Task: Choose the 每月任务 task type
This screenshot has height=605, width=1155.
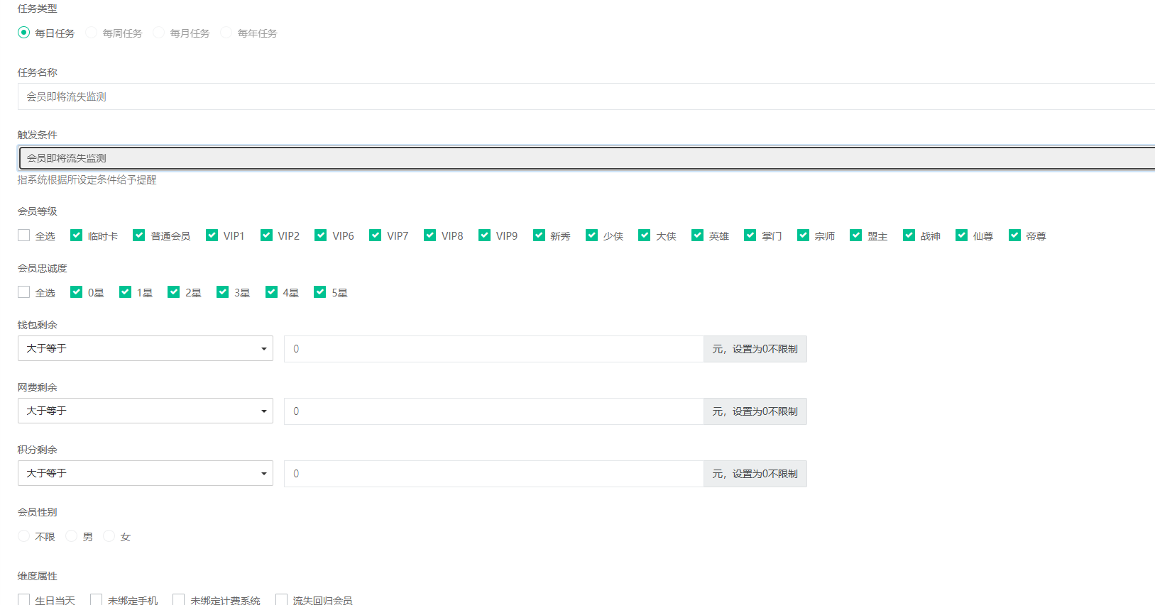Action: point(158,33)
